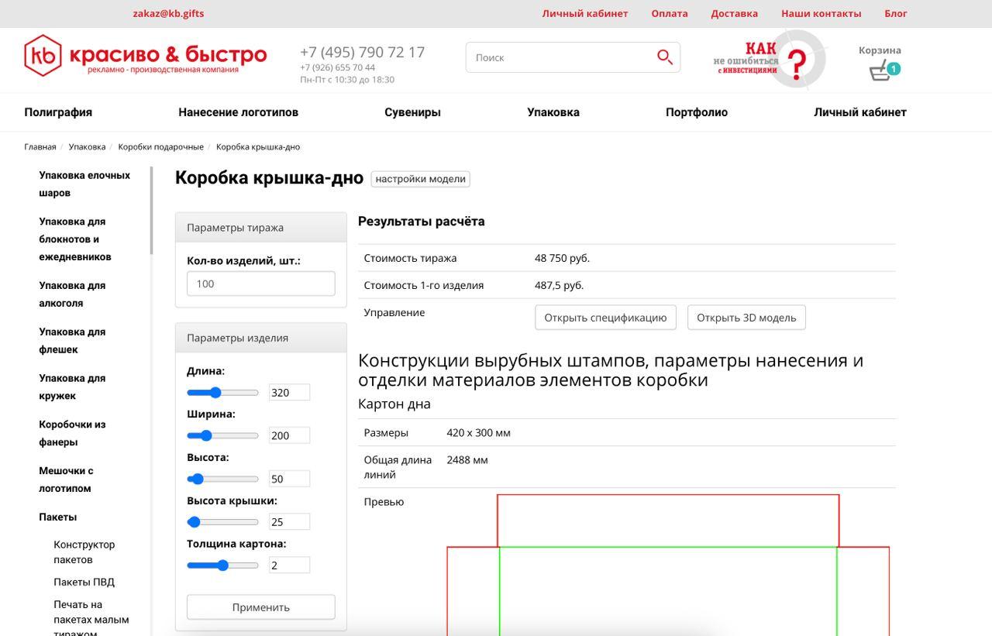Open the Полиграфия menu
Screen dimensions: 992x636
pos(58,112)
